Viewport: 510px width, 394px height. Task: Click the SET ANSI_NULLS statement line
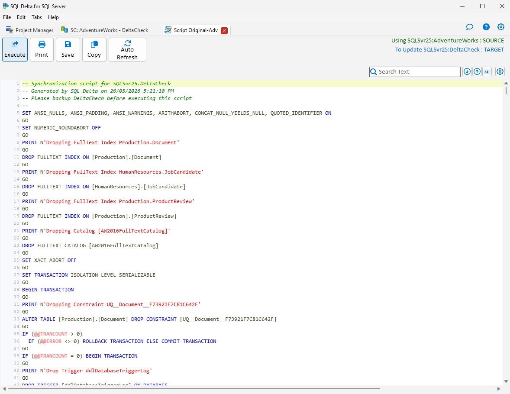click(x=177, y=113)
